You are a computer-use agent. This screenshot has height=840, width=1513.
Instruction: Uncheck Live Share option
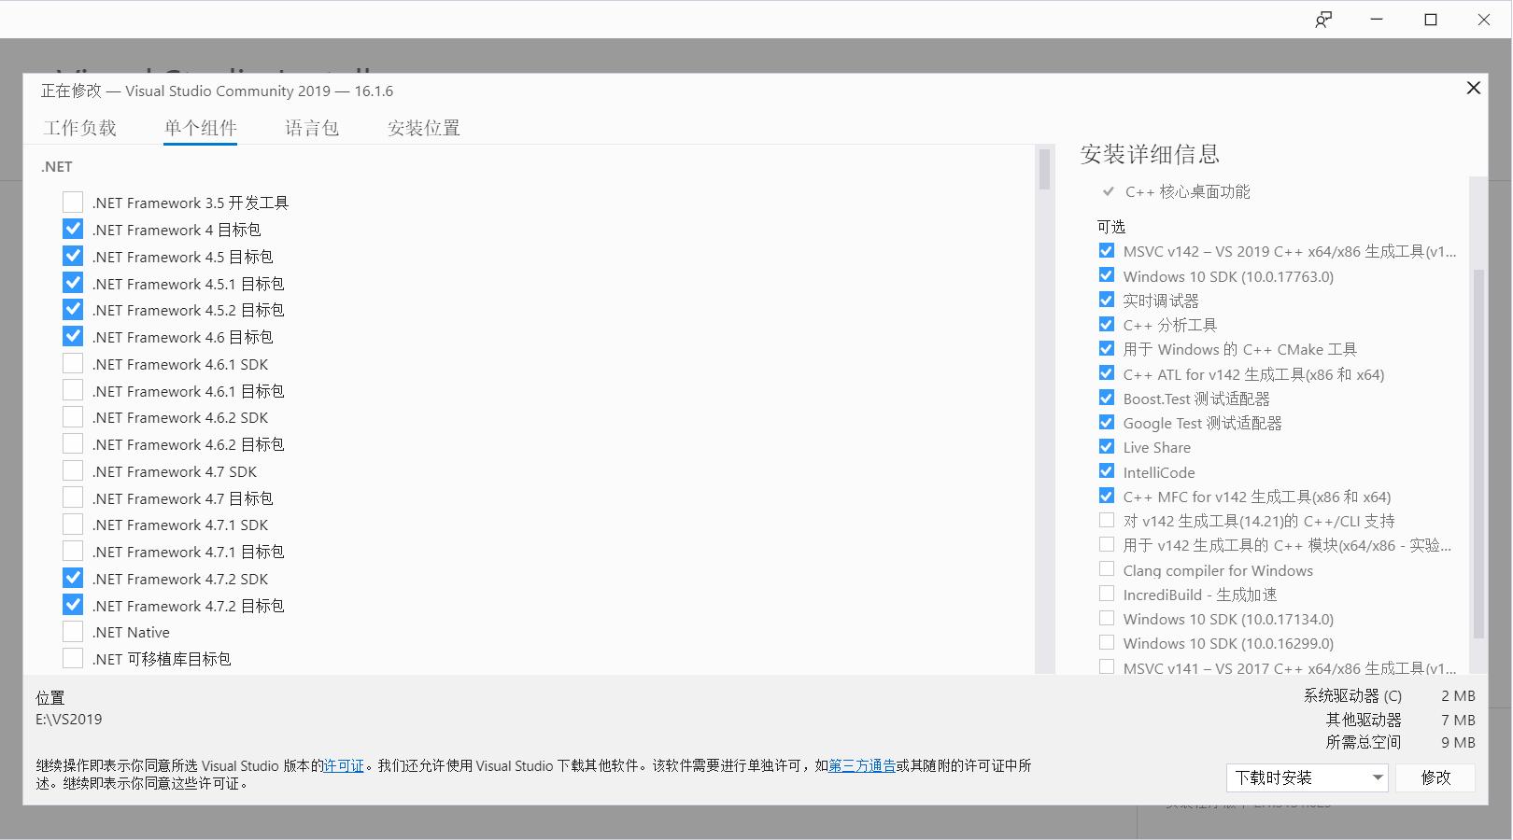(1107, 447)
